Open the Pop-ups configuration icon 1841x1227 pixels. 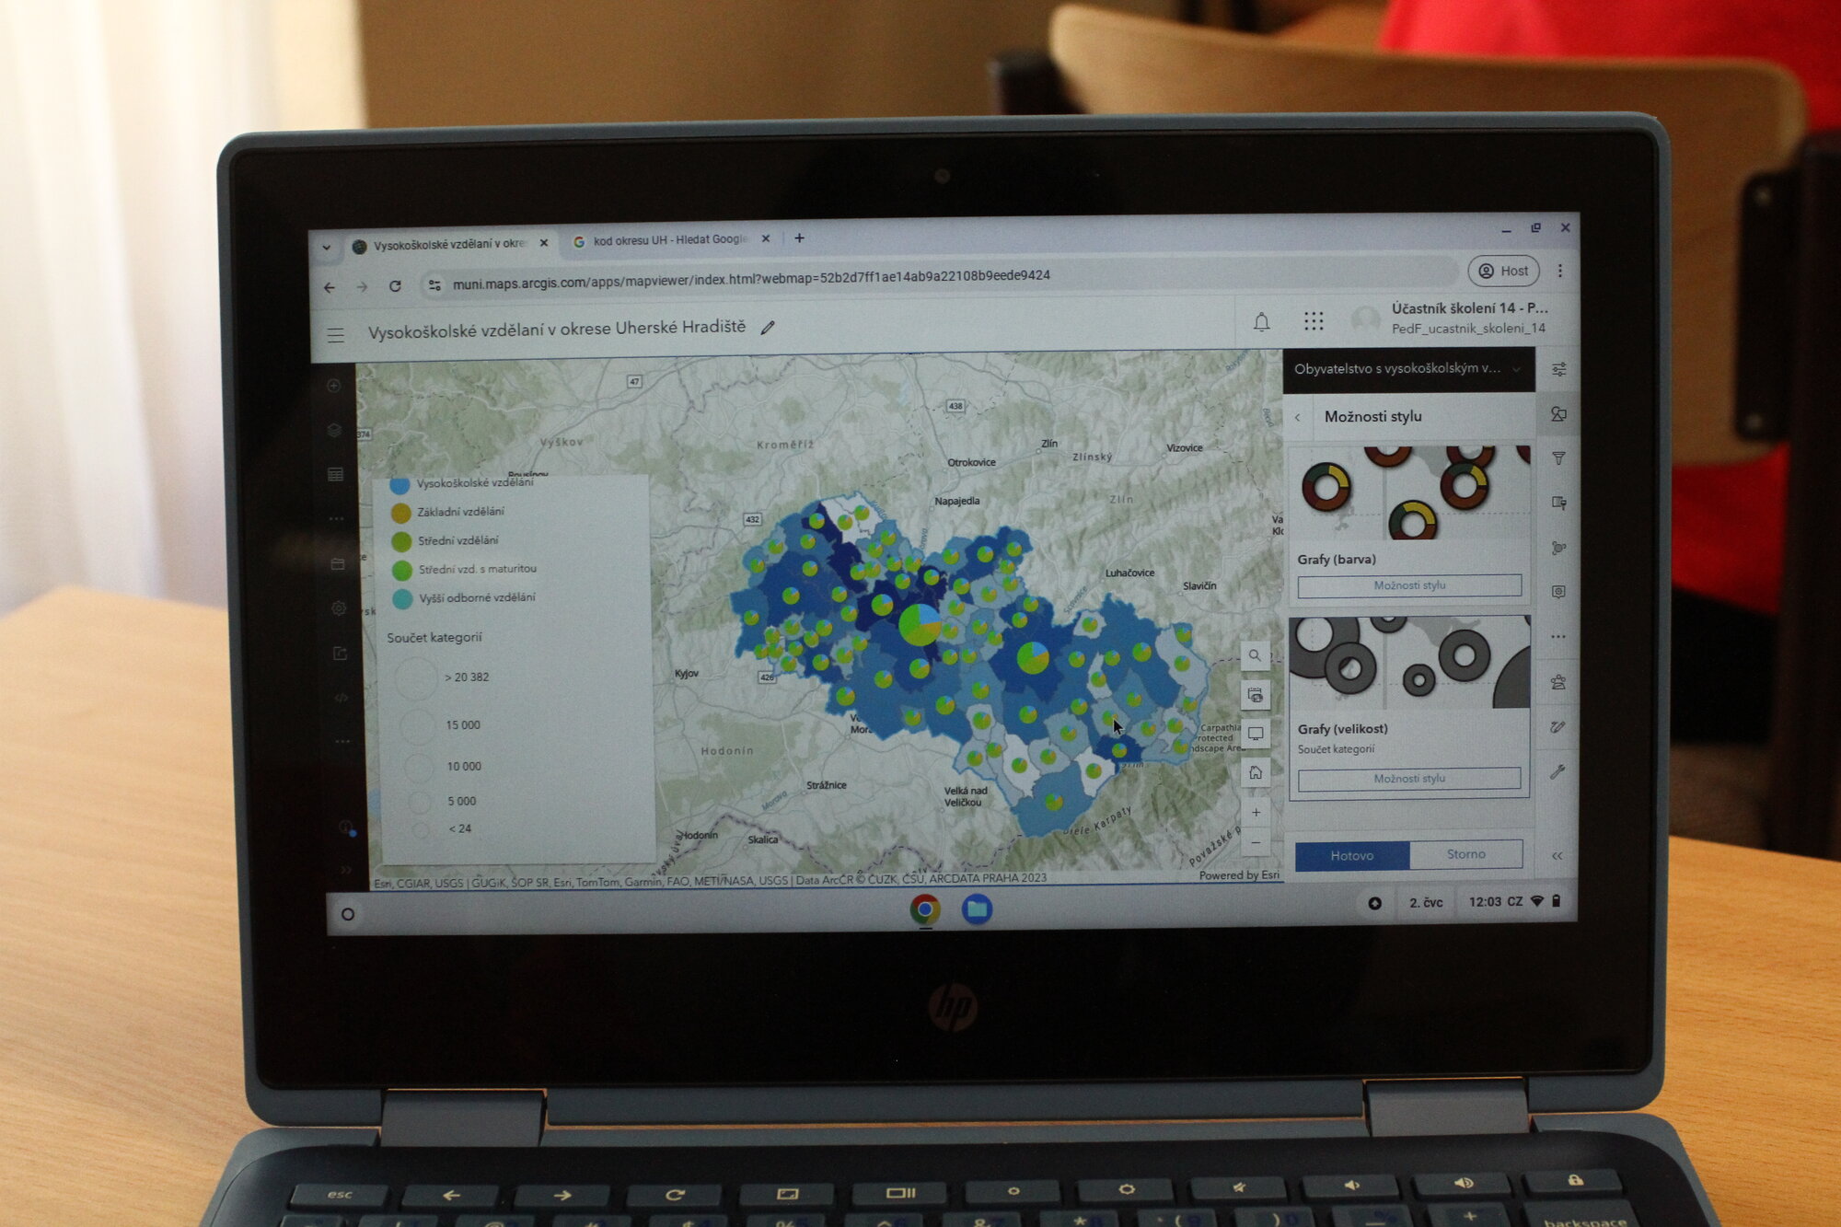[x=1558, y=503]
